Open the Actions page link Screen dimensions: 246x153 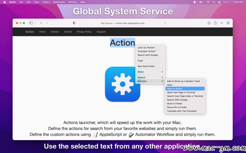55,32
